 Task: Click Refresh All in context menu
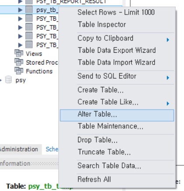click(x=117, y=179)
